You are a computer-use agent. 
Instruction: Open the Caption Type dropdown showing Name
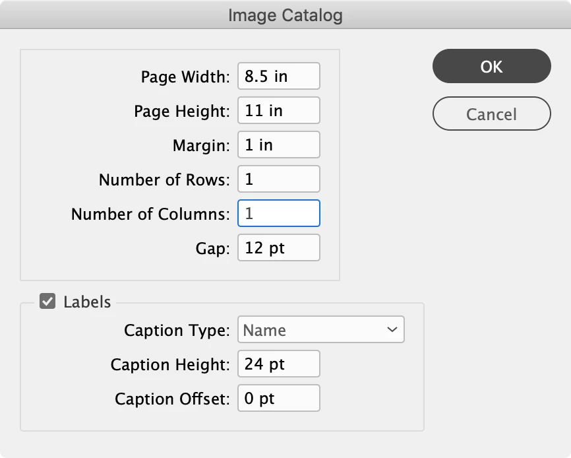(x=320, y=330)
